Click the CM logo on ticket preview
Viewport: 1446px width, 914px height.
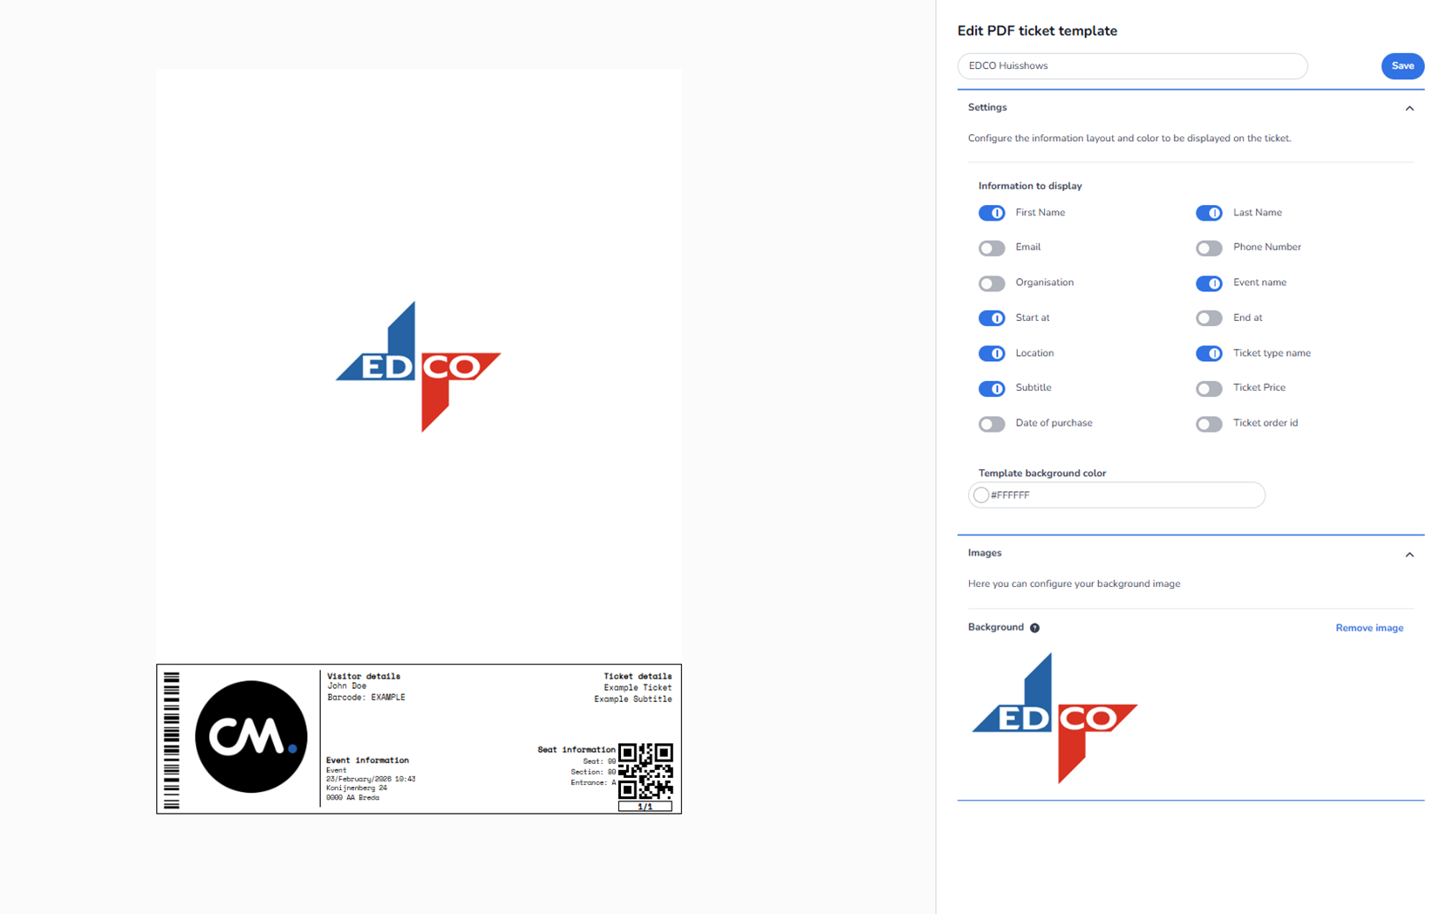pos(251,737)
